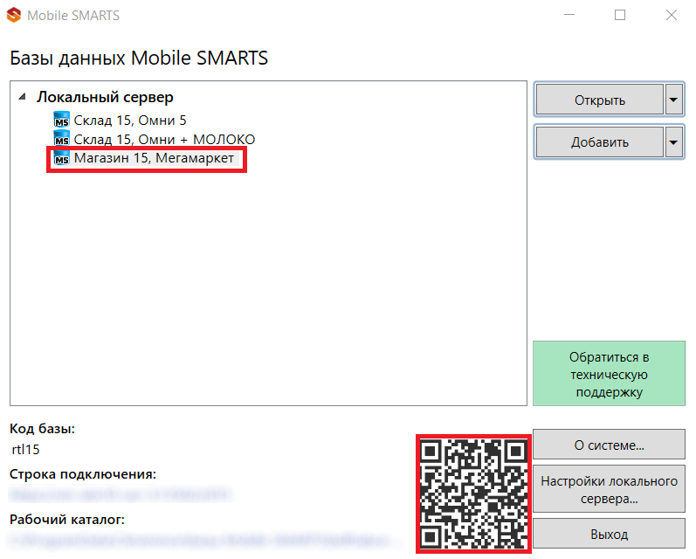The height and width of the screenshot is (559, 696).
Task: Expand the Открыть dropdown arrow
Action: [x=674, y=100]
